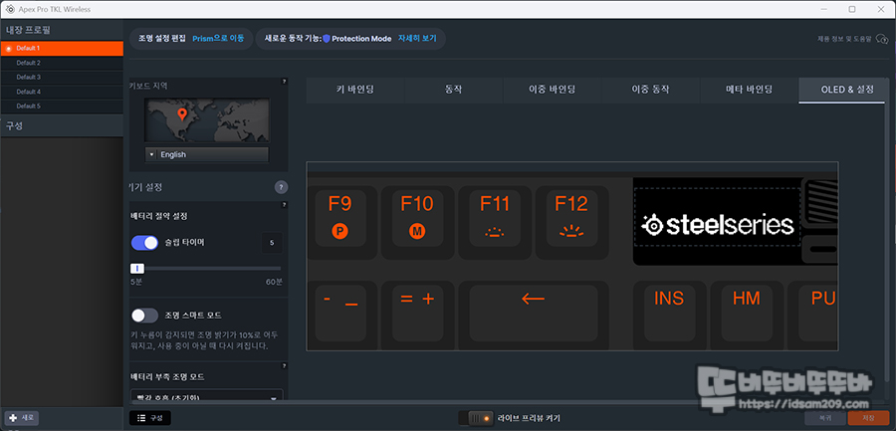The width and height of the screenshot is (896, 431).
Task: Select the SteelSeries OLED display area
Action: click(717, 217)
